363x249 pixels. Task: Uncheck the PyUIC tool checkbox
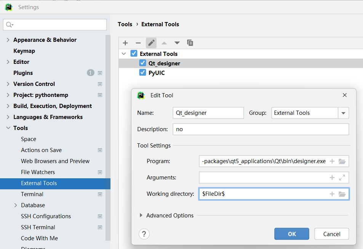142,73
